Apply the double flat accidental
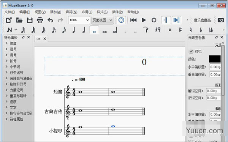Screen dimensions: 228x142 (x=211, y=30)
